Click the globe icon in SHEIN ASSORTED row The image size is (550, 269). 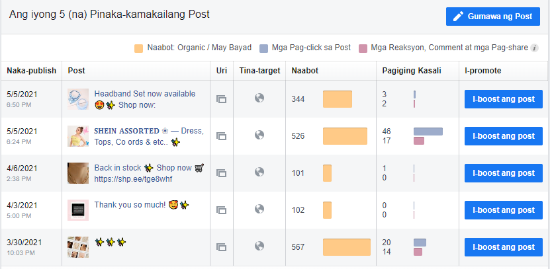(259, 135)
